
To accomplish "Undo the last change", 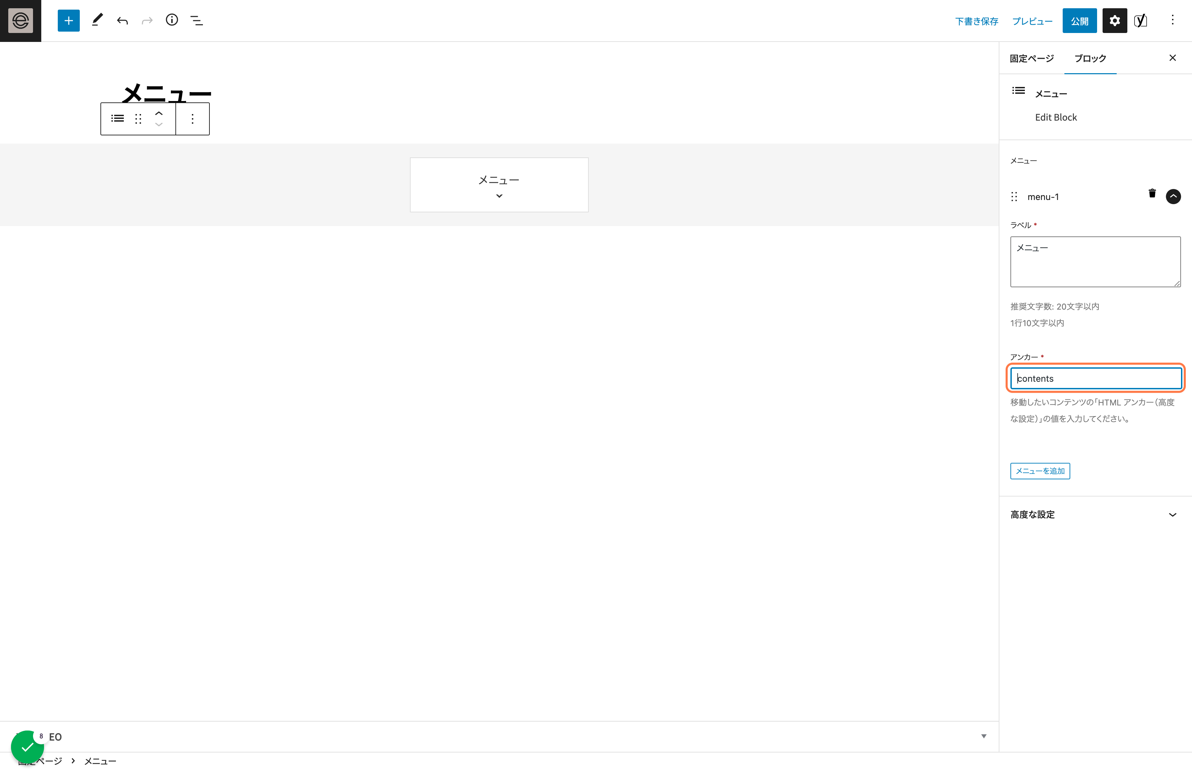I will [x=122, y=21].
